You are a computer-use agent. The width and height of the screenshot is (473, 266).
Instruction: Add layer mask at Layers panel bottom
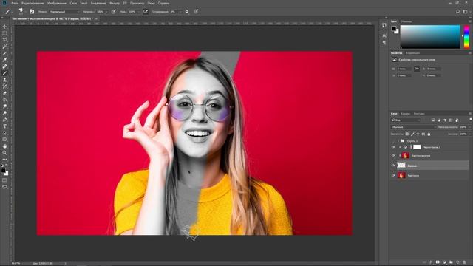click(438, 262)
